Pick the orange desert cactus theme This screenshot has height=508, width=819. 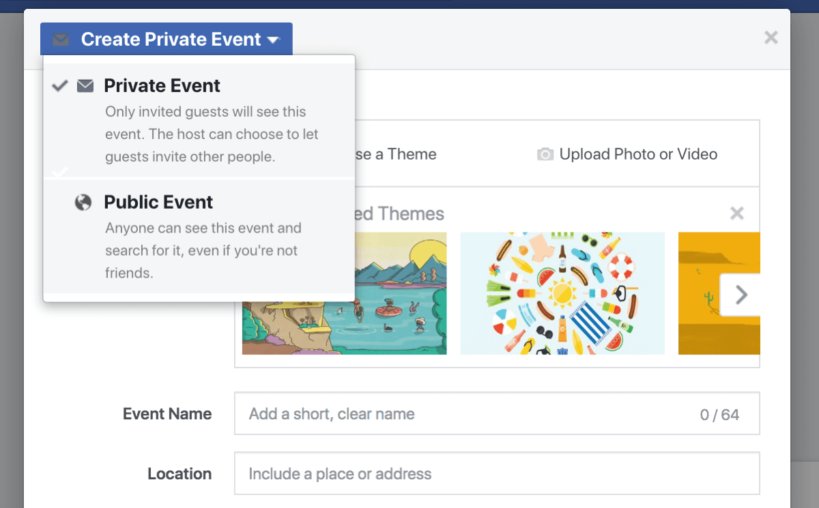click(719, 293)
